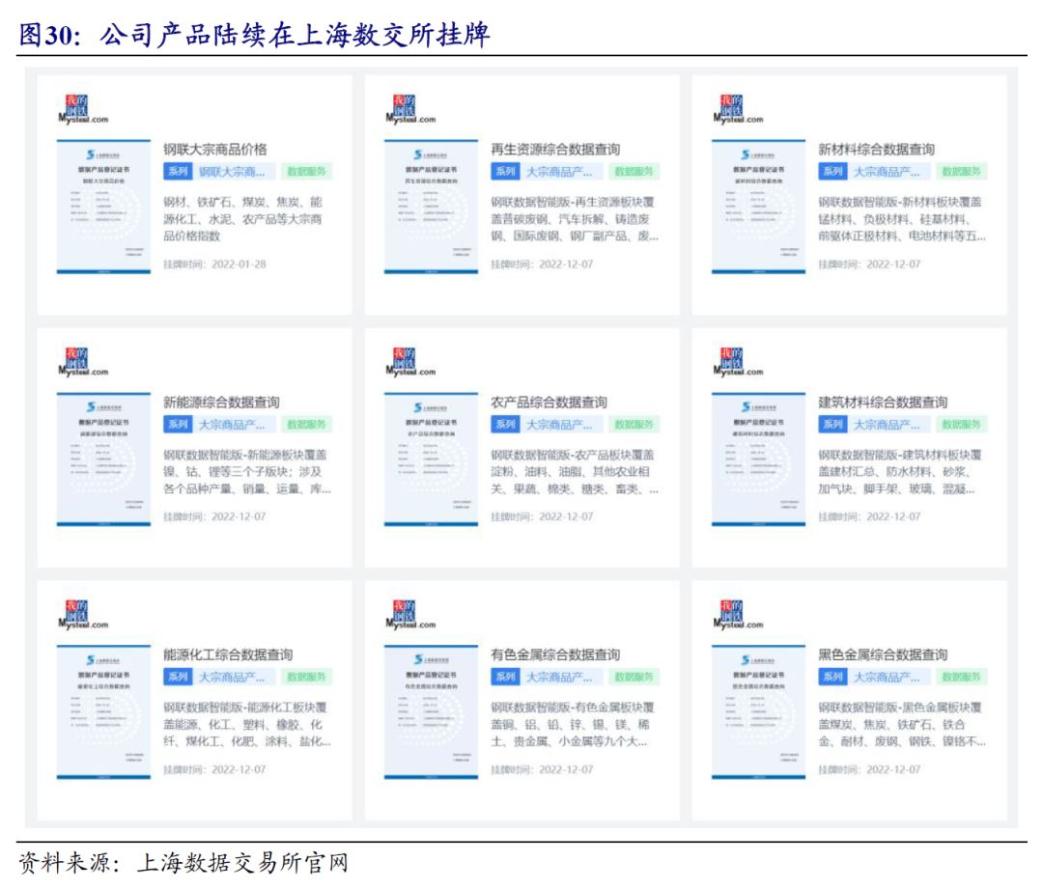Open the 农产品综合数据查询 product title
Viewport: 1043px width, 889px height.
point(549,402)
